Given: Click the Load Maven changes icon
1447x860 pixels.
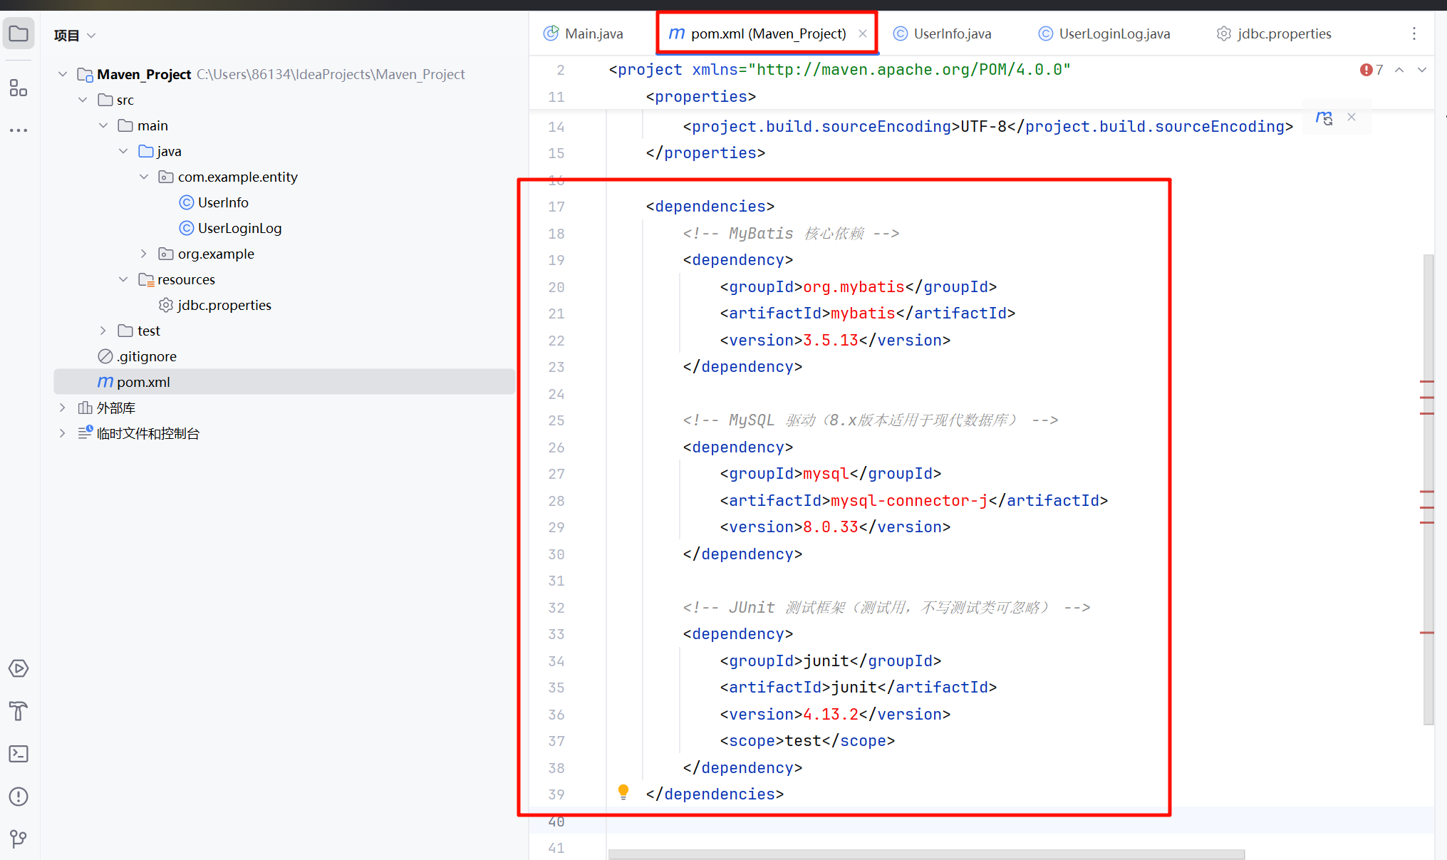Looking at the screenshot, I should tap(1324, 118).
